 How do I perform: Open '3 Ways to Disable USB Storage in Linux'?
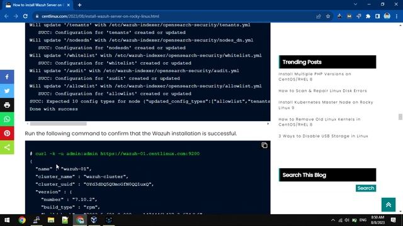click(x=323, y=136)
